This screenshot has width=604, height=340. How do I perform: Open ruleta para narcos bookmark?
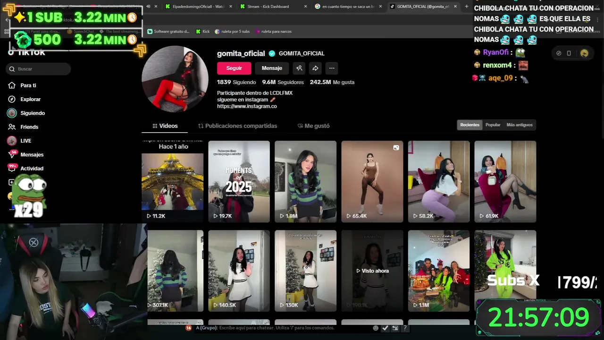coord(273,32)
